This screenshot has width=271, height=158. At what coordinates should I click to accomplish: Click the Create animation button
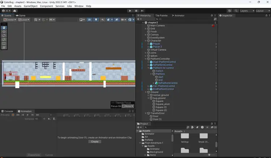point(95,142)
